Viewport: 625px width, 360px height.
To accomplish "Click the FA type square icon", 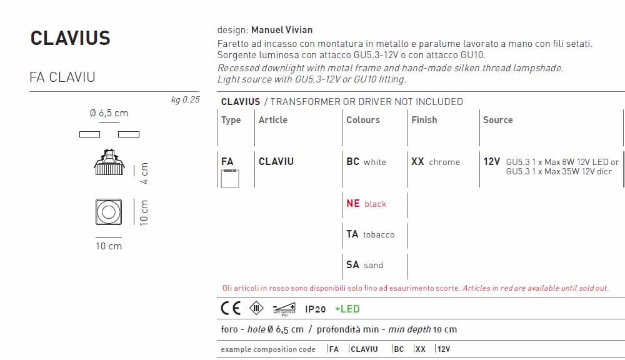I will 229,178.
